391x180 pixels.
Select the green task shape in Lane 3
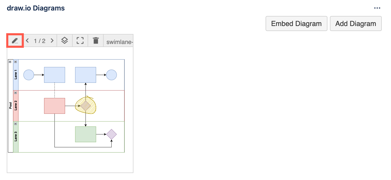pos(85,134)
